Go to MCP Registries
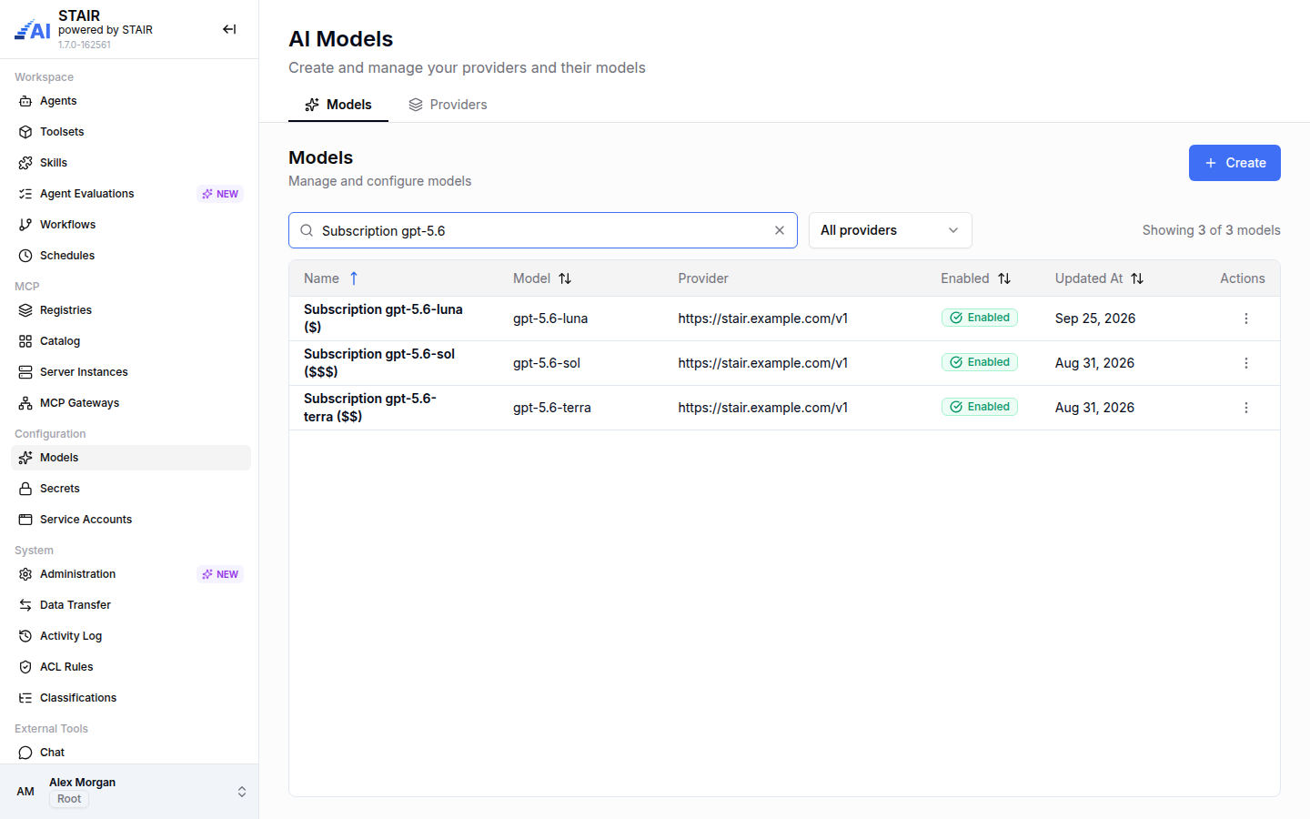 (131, 310)
